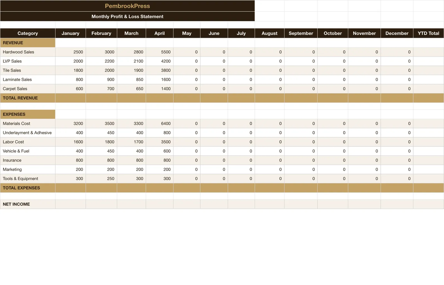Click the TOTAL EXPENSES label cell
The image size is (444, 285).
(x=28, y=188)
